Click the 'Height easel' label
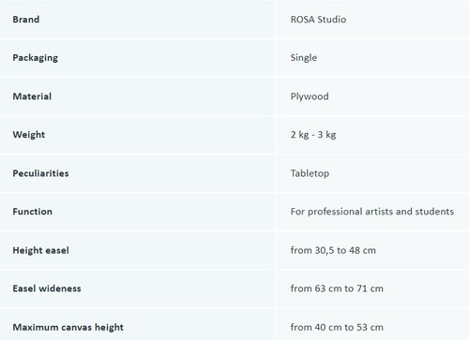 [40, 250]
